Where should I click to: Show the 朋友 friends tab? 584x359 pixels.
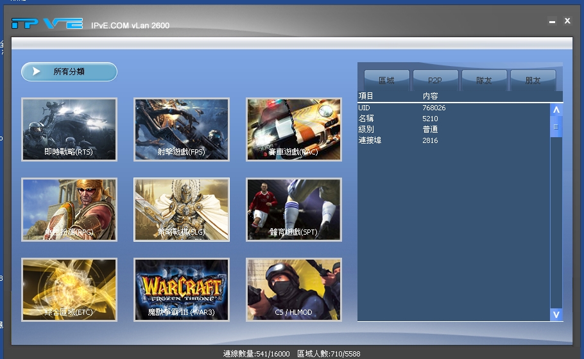point(533,81)
